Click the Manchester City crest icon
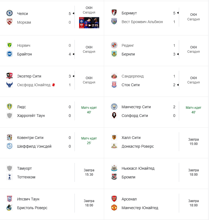The width and height of the screenshot is (215, 220). click(x=114, y=107)
